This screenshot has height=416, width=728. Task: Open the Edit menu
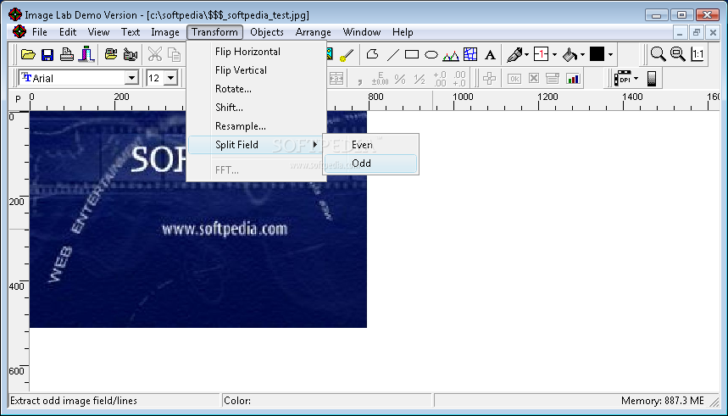point(68,32)
